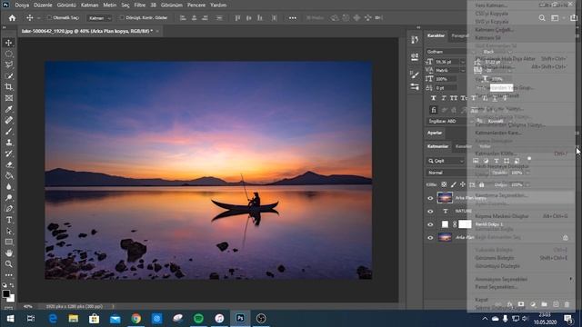Switch to the Paragraf tab
Viewport: 582px width, 327px height.
(459, 35)
